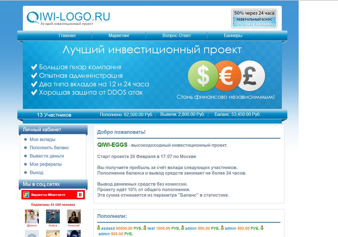Open the Главная menu item
Viewport: 338px width, 237px height.
coord(67,36)
